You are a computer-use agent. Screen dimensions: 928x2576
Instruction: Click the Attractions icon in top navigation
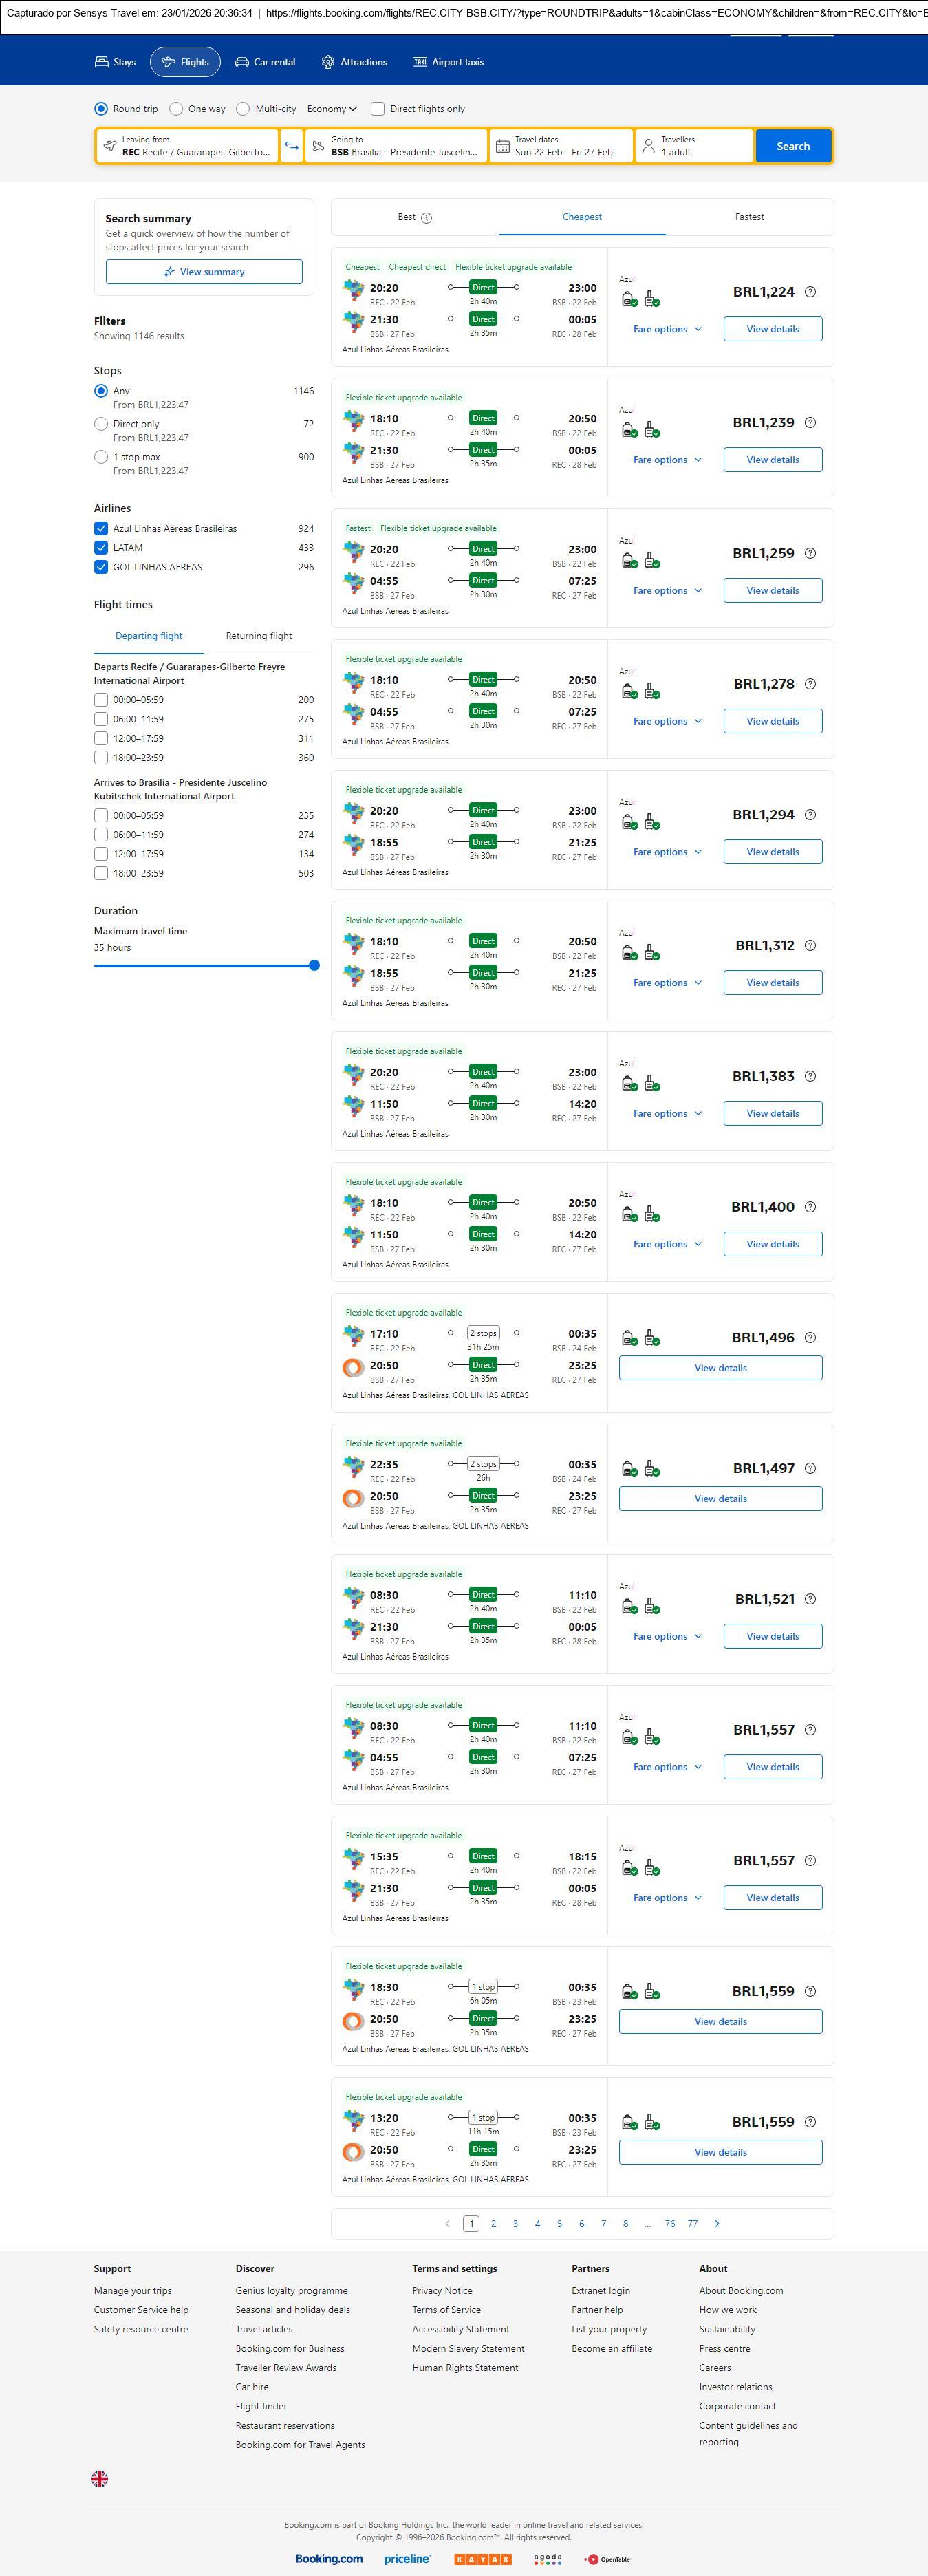[328, 62]
